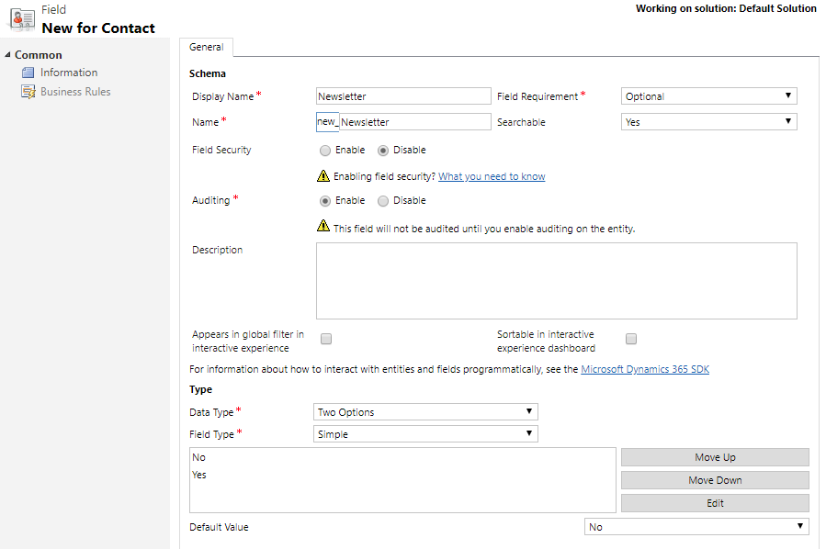Click the Name field containing Newsletter
This screenshot has width=826, height=549.
pos(415,122)
